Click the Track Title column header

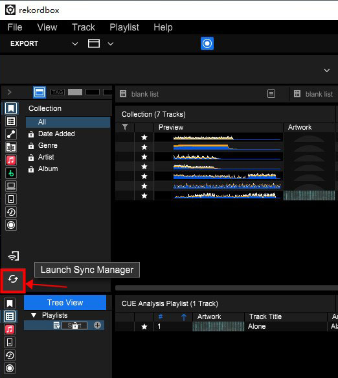pyautogui.click(x=286, y=316)
